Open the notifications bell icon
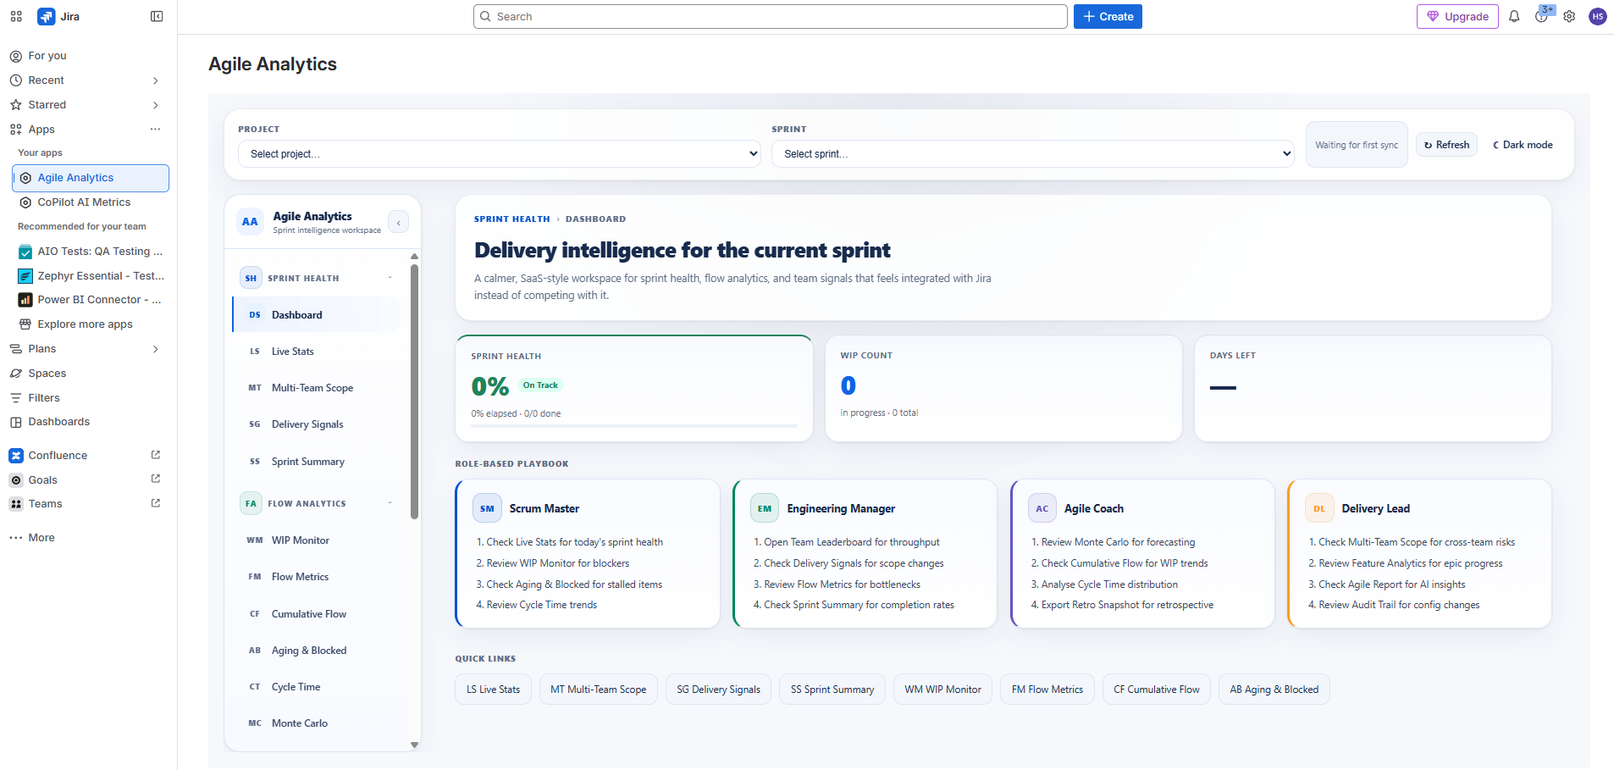Image resolution: width=1614 pixels, height=770 pixels. pos(1514,16)
